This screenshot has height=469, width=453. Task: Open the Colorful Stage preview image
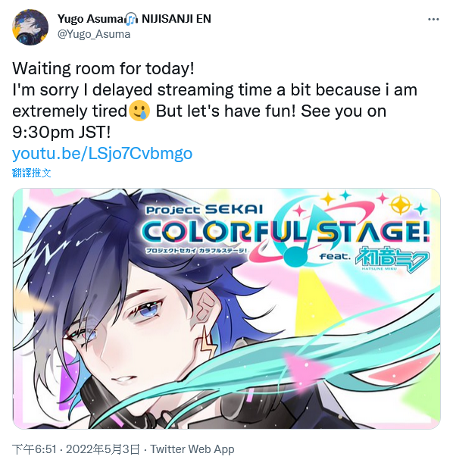click(x=227, y=308)
